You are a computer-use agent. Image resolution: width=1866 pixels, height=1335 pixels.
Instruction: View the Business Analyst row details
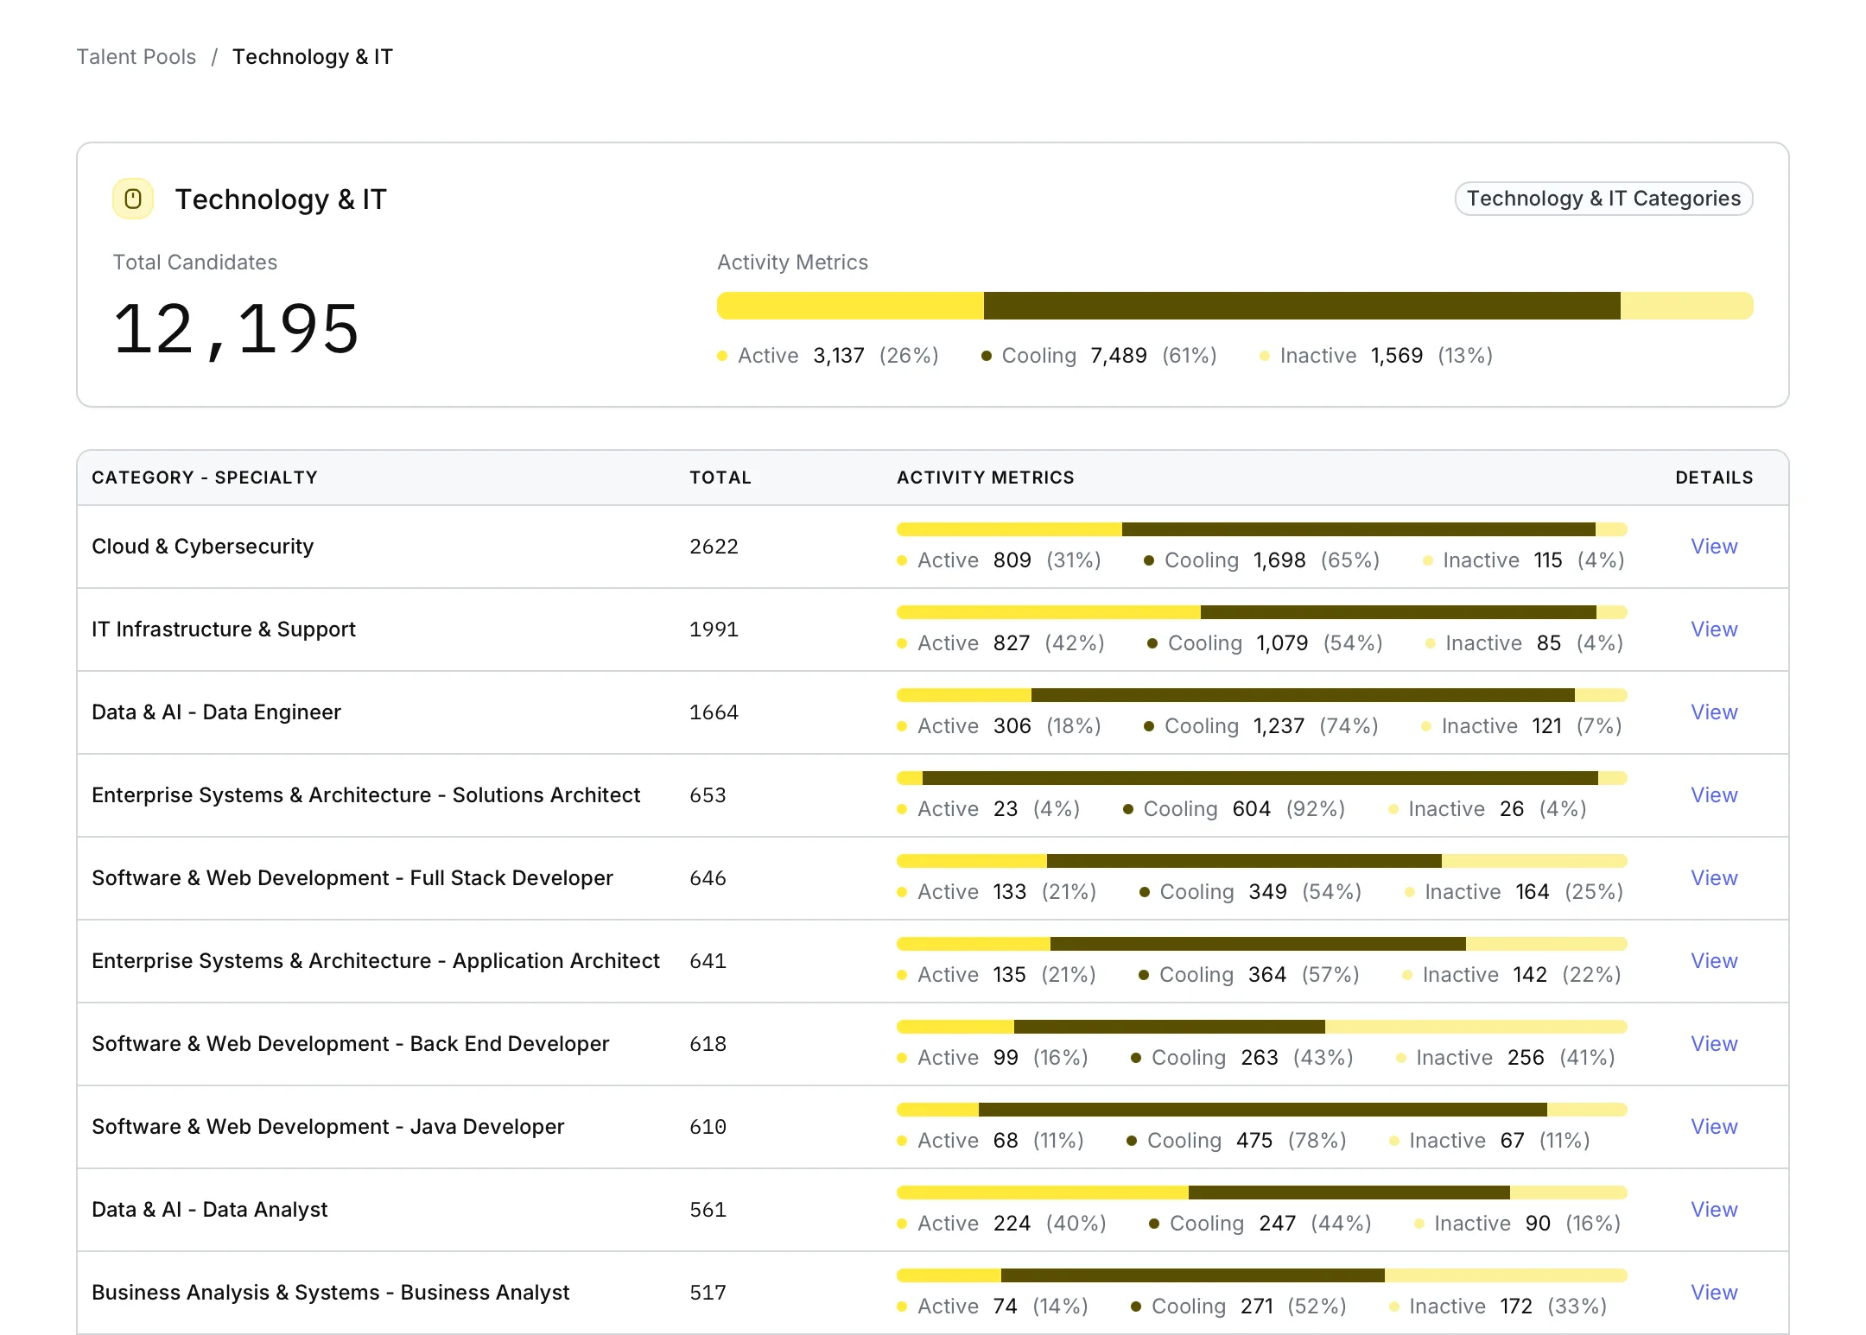[x=1713, y=1293]
